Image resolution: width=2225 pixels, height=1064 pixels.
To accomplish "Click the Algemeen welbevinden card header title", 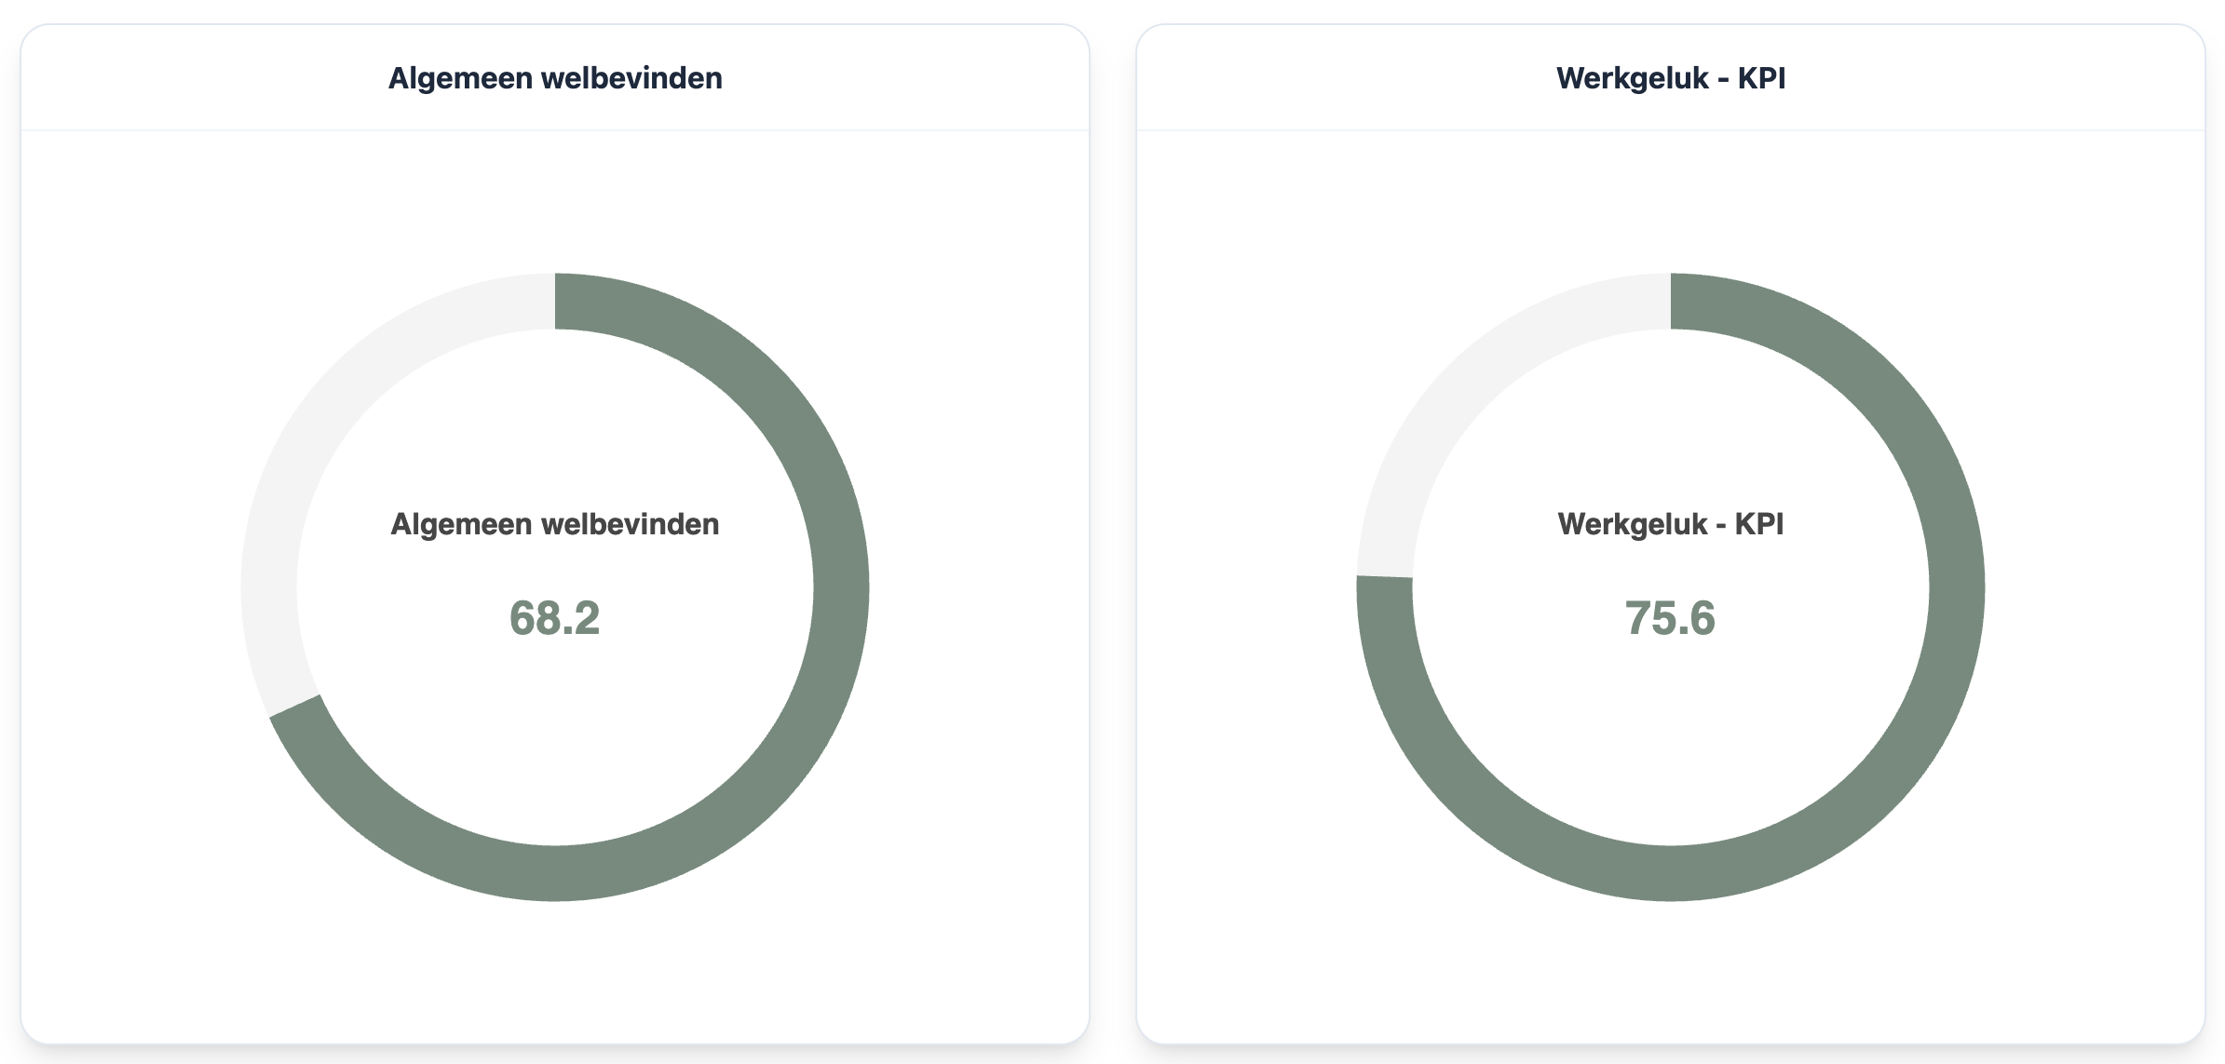I will tap(555, 78).
